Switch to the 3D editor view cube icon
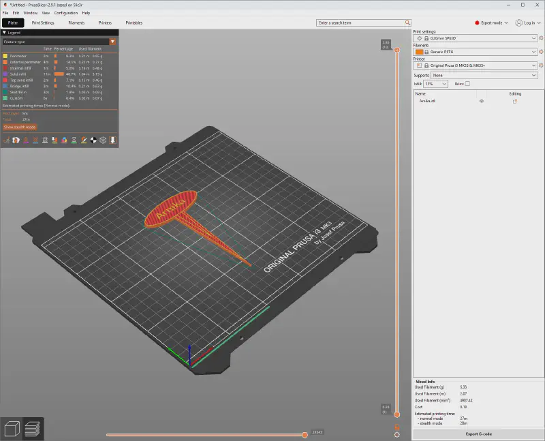The image size is (545, 441). [12, 429]
